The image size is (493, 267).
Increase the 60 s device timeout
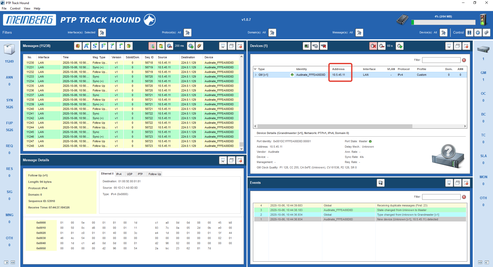tap(400, 46)
